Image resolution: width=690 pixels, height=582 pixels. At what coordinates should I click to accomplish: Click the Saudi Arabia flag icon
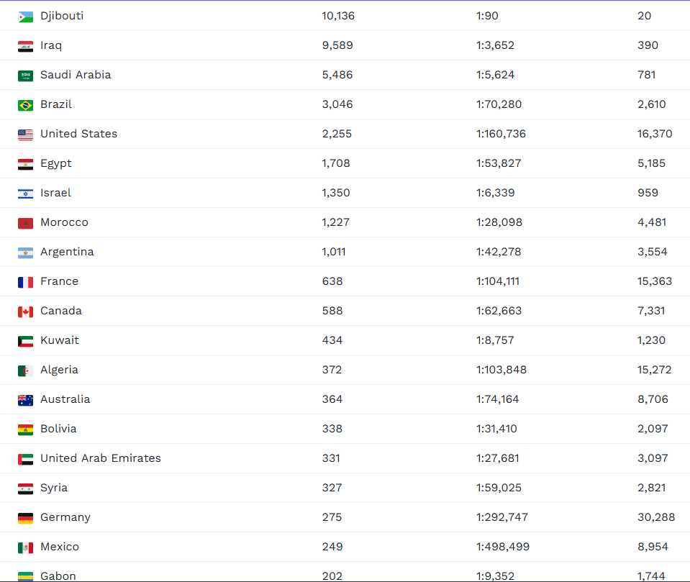click(25, 76)
